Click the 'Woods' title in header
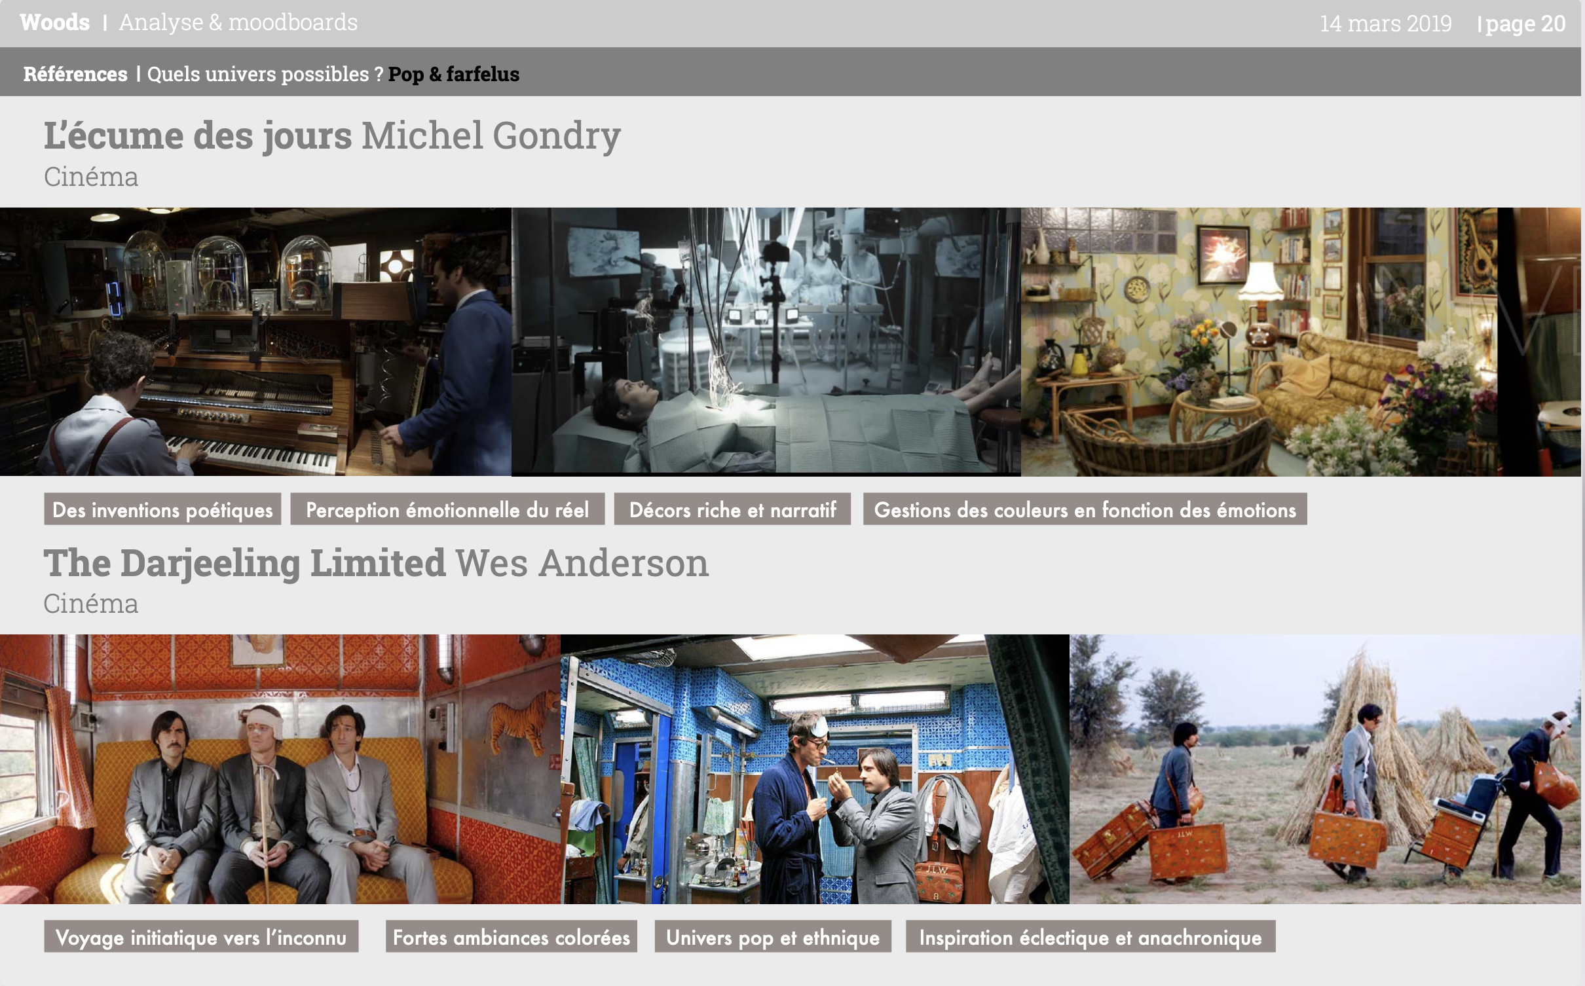 coord(55,22)
